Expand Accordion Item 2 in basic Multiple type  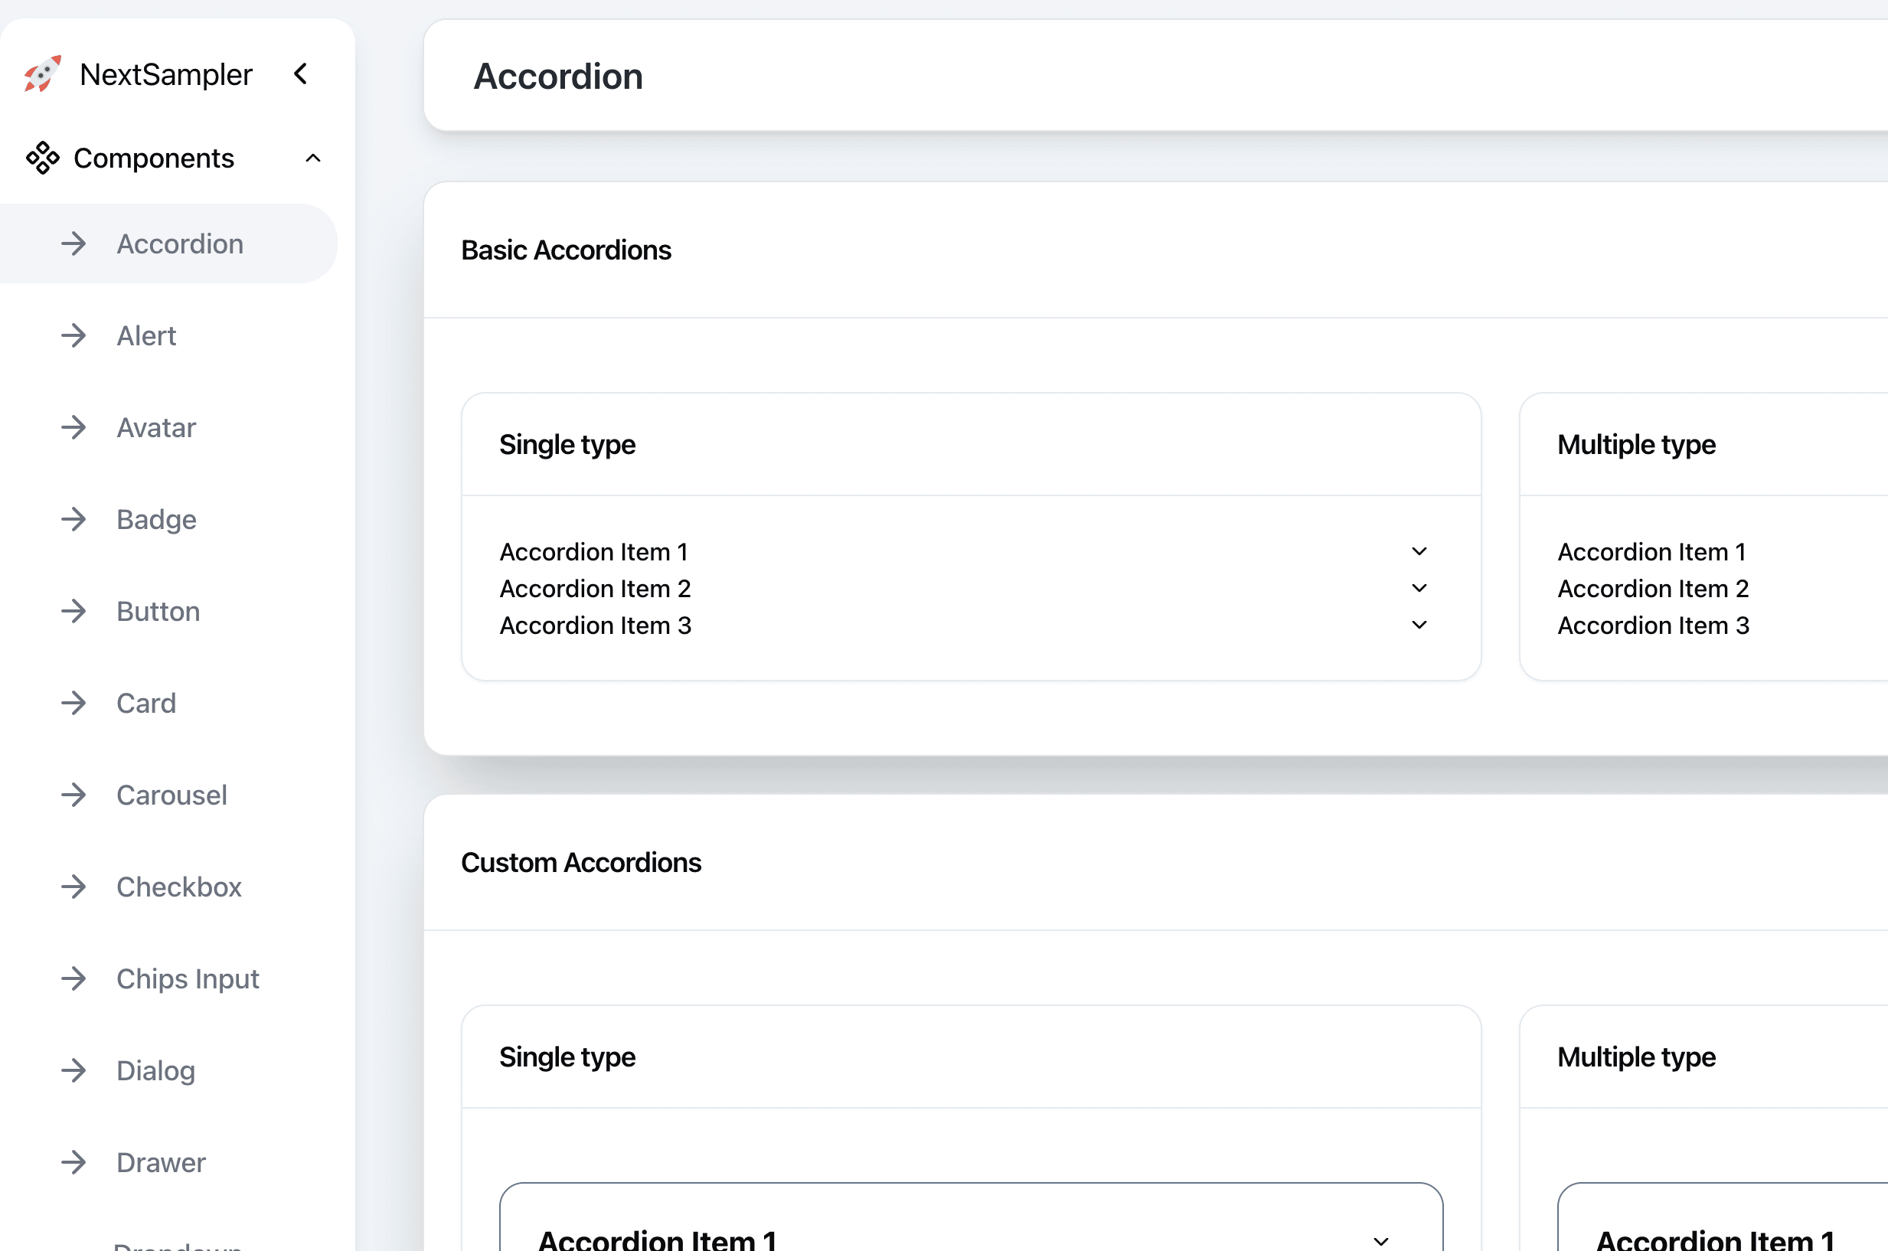coord(1653,589)
